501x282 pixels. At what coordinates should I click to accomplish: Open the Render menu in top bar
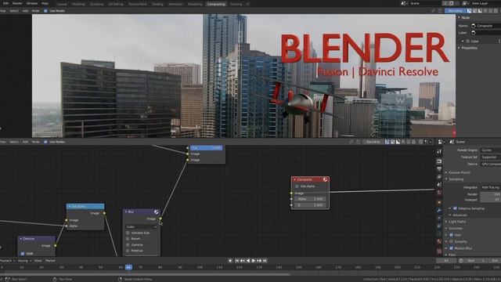(x=17, y=3)
